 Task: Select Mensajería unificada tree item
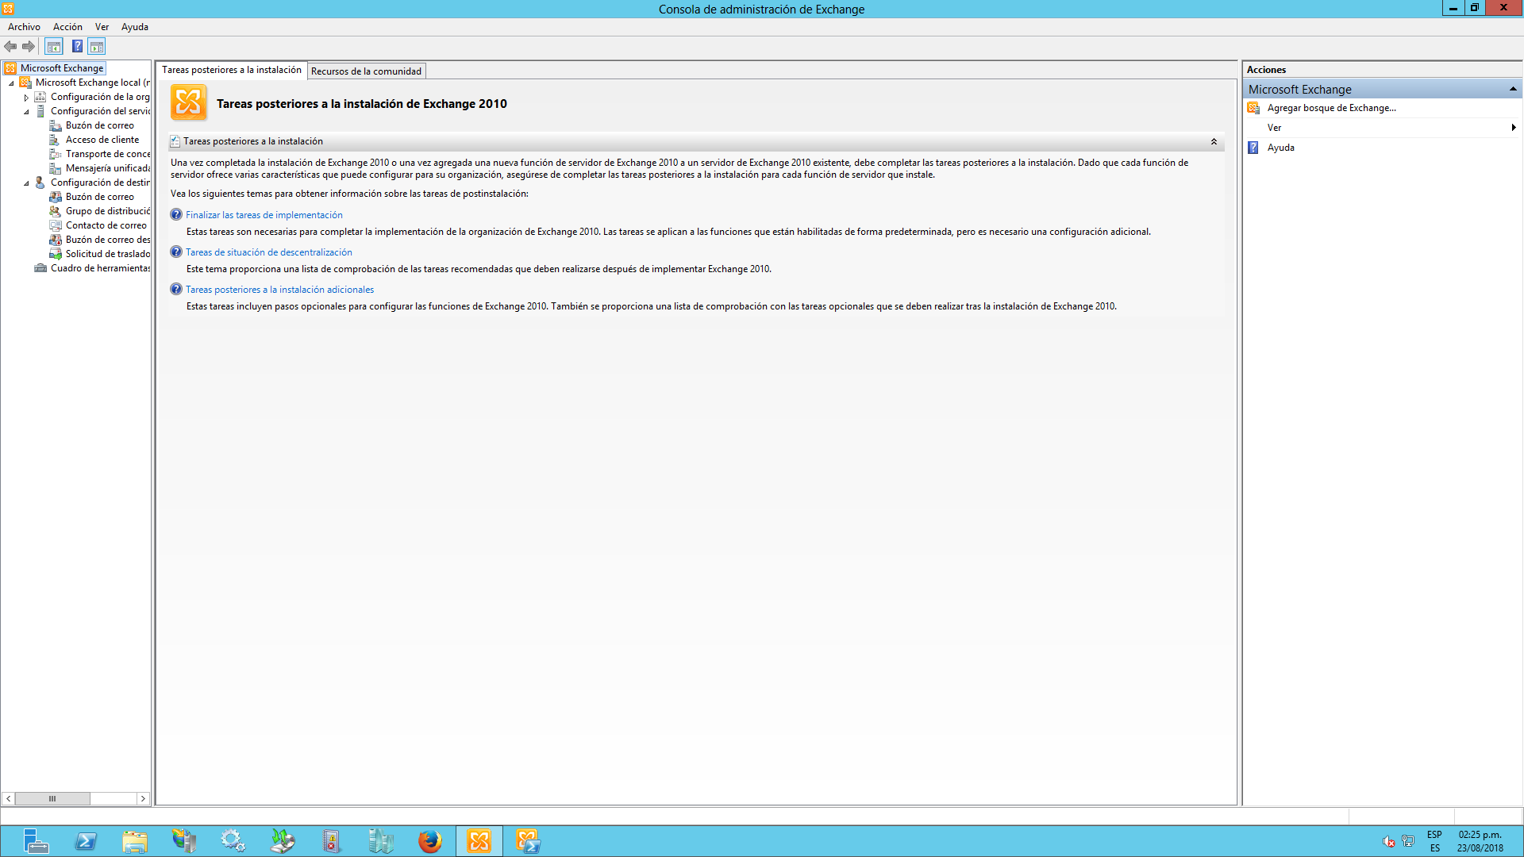[108, 168]
